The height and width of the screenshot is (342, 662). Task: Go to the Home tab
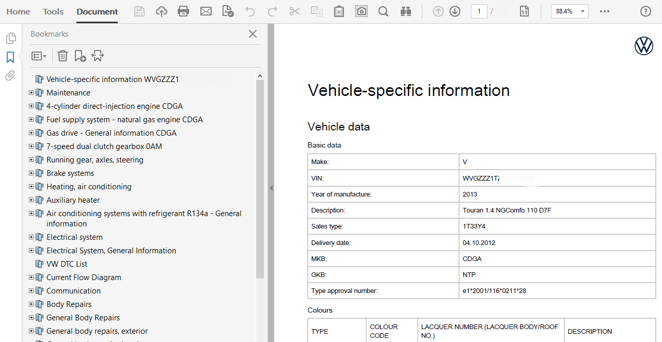tap(18, 11)
